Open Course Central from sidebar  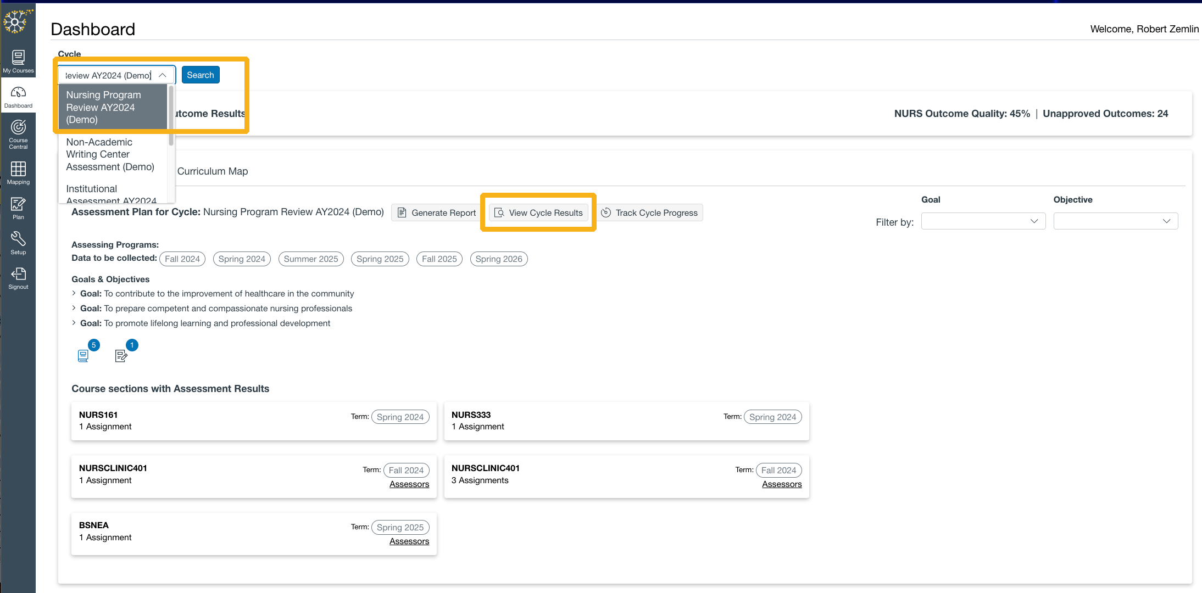point(18,135)
